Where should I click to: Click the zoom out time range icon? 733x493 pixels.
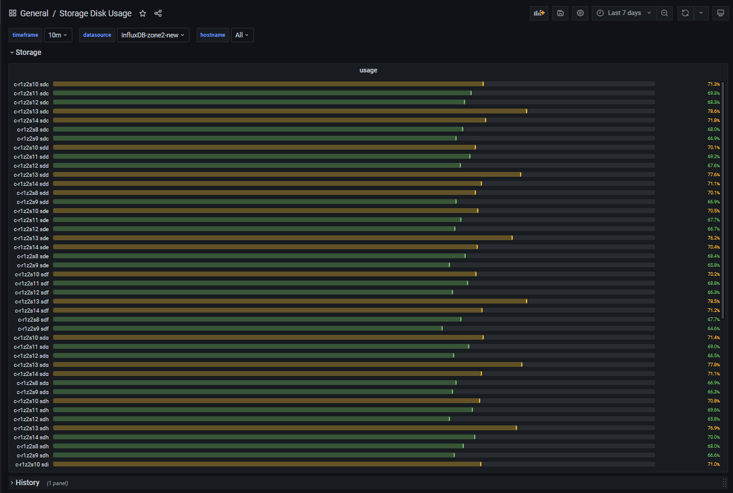pos(664,13)
